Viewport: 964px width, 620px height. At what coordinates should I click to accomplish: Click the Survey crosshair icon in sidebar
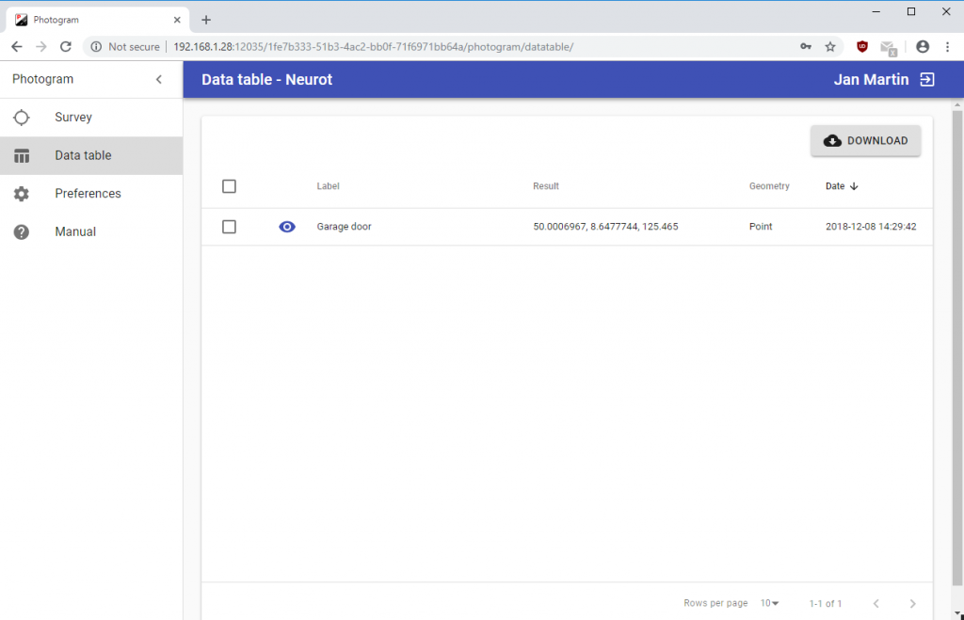pyautogui.click(x=22, y=118)
